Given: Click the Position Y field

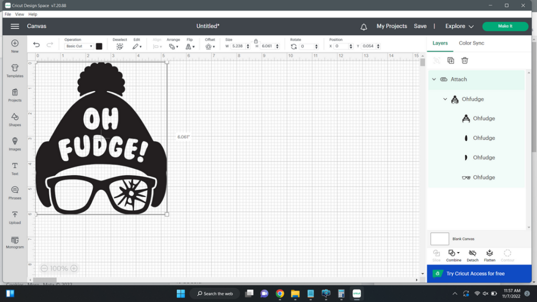Looking at the screenshot, I should click(x=369, y=46).
